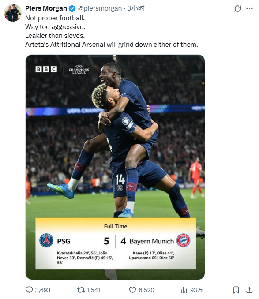Open the @piersmorgan handle link
This screenshot has height=299, width=259.
(100, 8)
